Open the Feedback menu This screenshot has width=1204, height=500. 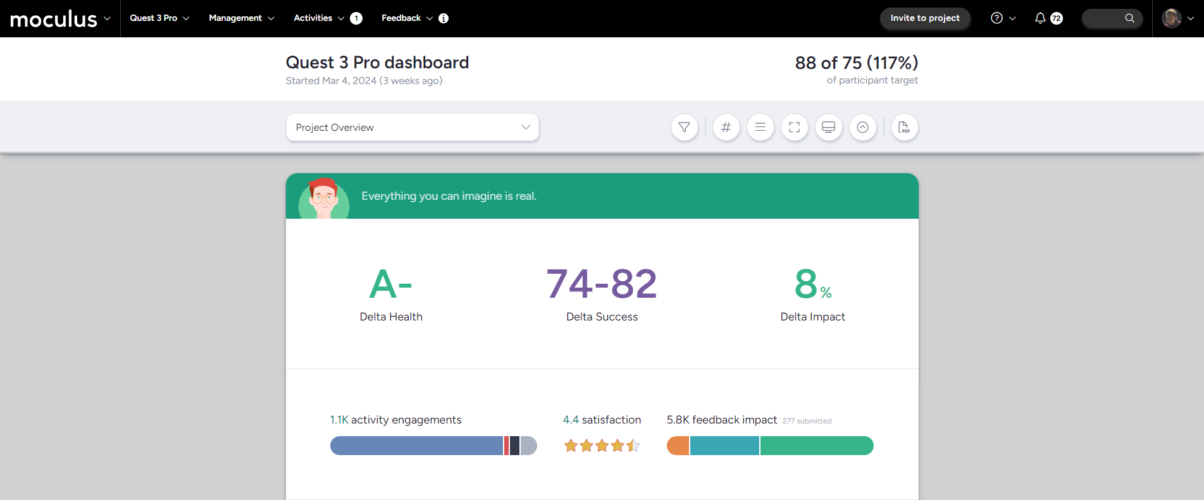406,18
